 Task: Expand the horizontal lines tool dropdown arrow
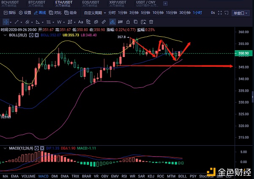coord(53,22)
